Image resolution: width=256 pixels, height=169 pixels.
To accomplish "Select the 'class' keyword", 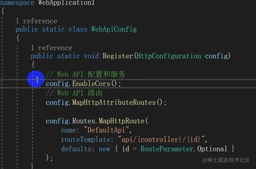I will point(78,29).
